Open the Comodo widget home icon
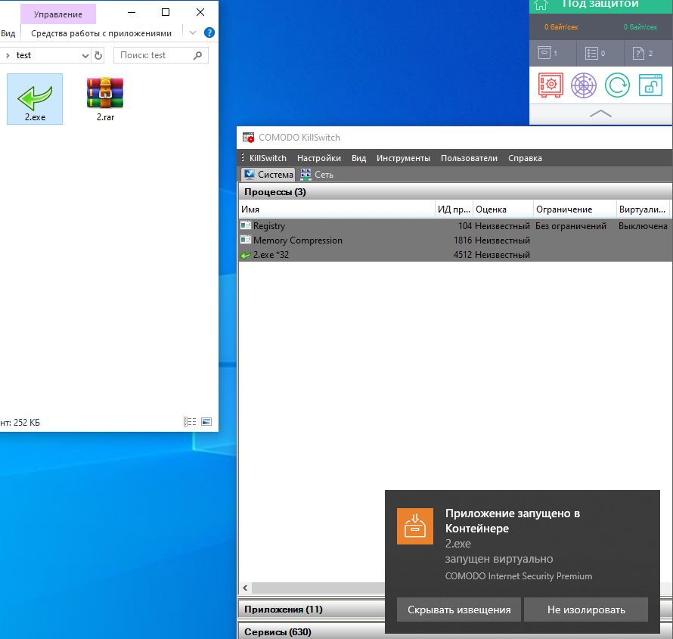 tap(541, 5)
